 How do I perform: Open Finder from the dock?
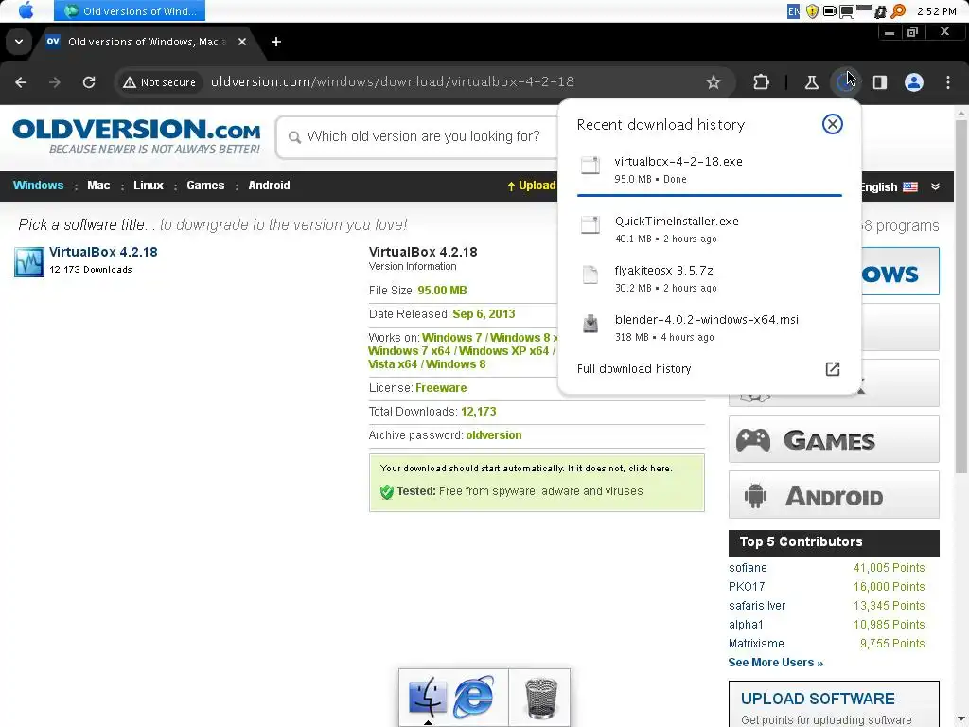(x=427, y=698)
